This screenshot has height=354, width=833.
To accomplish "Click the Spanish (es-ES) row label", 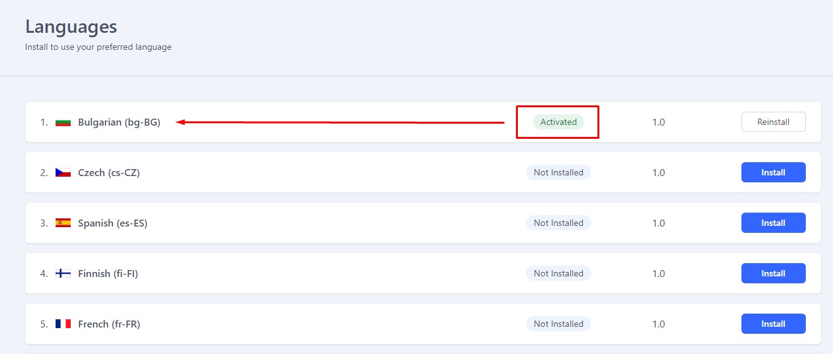I will (x=112, y=223).
